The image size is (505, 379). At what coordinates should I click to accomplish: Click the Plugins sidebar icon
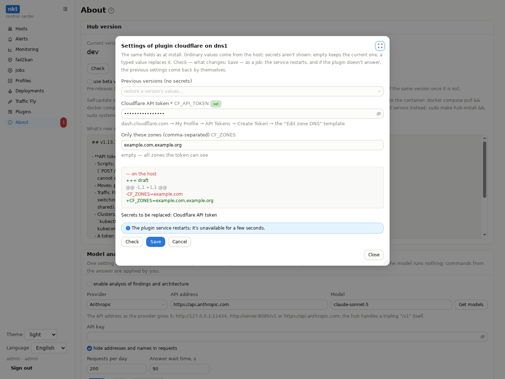(x=10, y=112)
